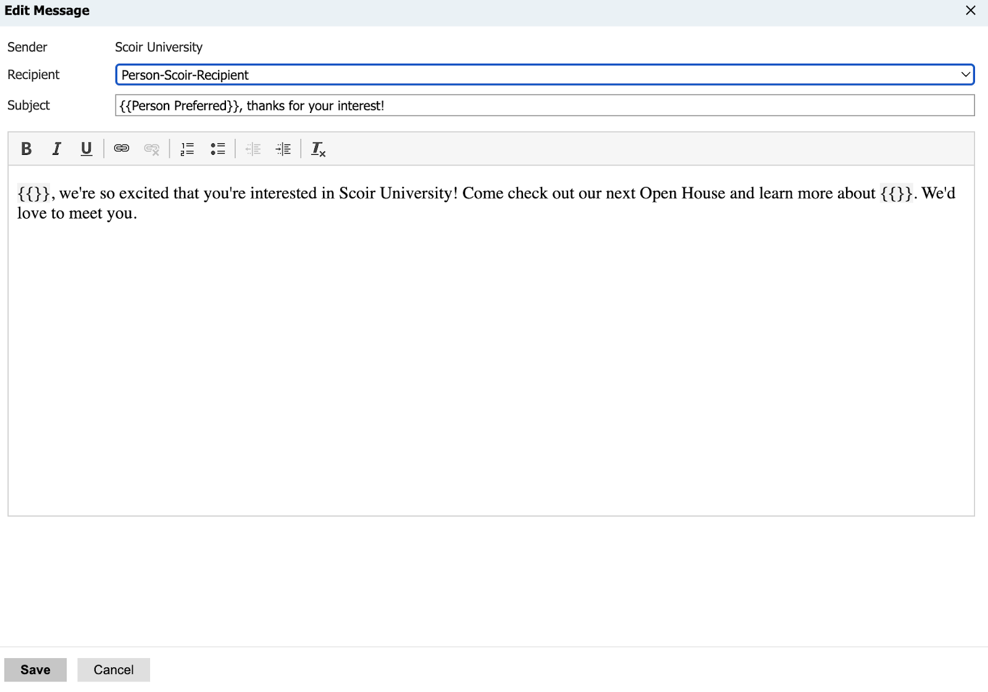Insert a bulleted list
Viewport: 988px width, 692px height.
[x=217, y=149]
